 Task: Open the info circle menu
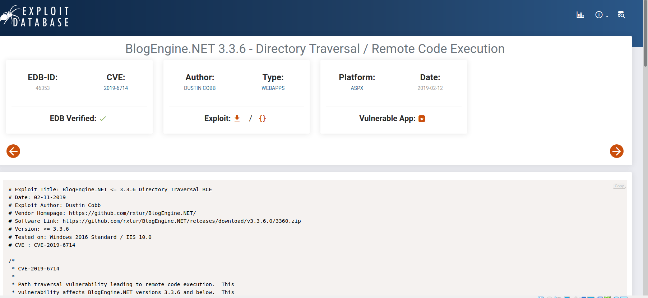tap(599, 15)
